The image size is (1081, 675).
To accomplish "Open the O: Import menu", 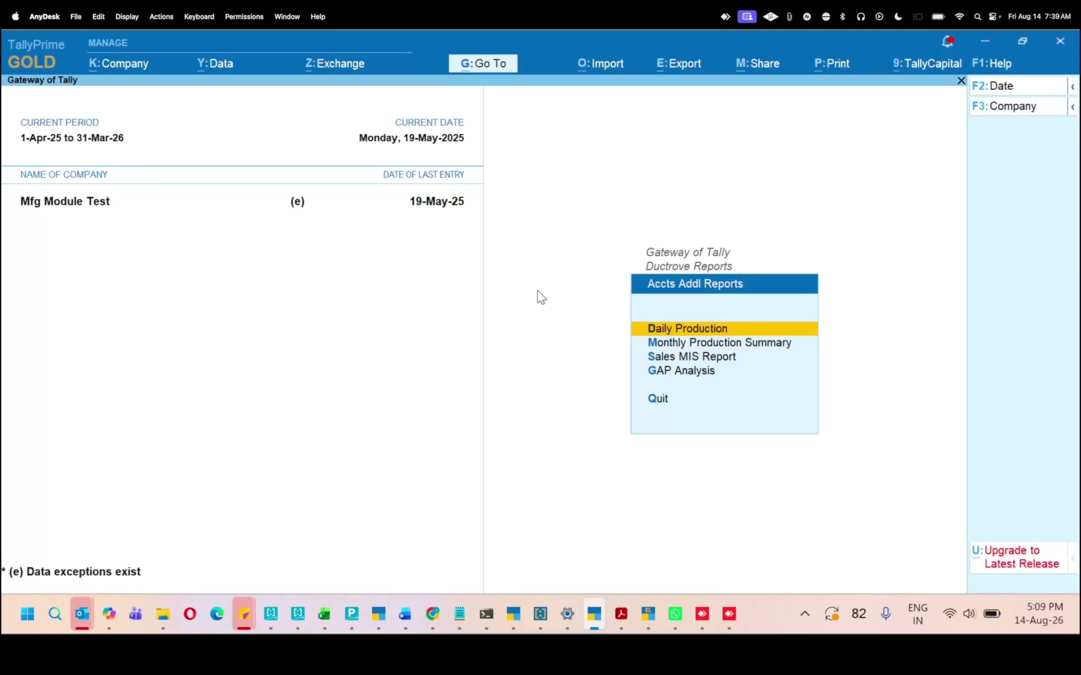I will [601, 64].
